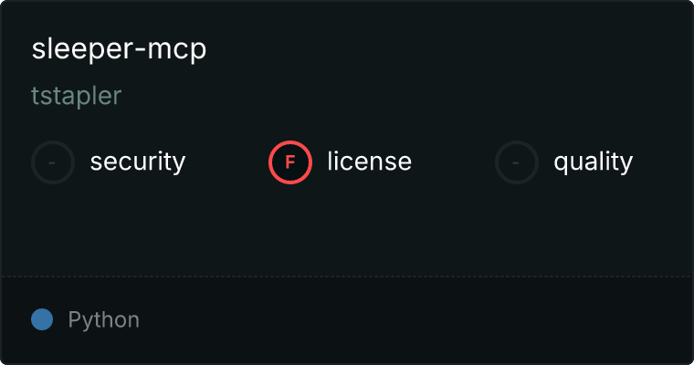Image resolution: width=694 pixels, height=365 pixels.
Task: Click the Python language label
Action: [103, 320]
